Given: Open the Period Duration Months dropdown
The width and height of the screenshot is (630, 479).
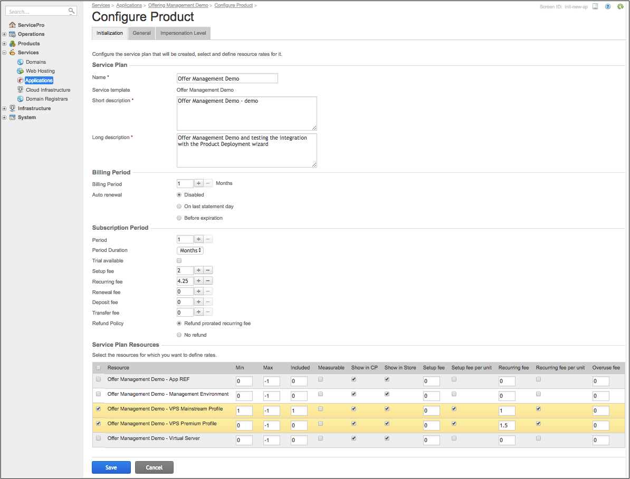Looking at the screenshot, I should tap(190, 251).
